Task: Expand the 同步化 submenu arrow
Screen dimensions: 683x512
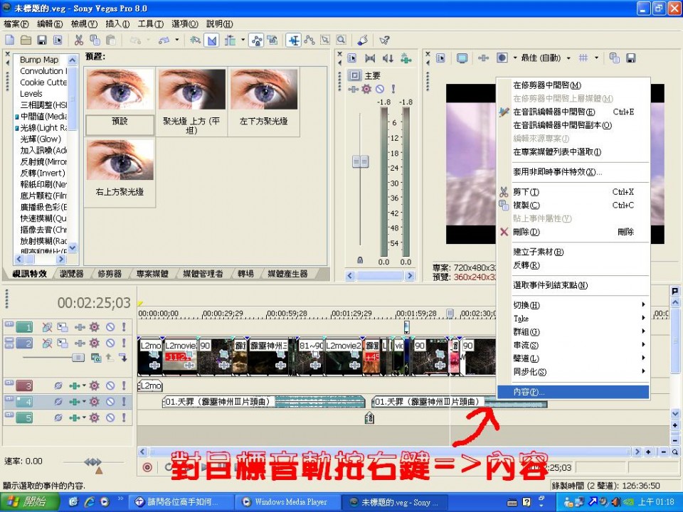Action: coord(643,371)
